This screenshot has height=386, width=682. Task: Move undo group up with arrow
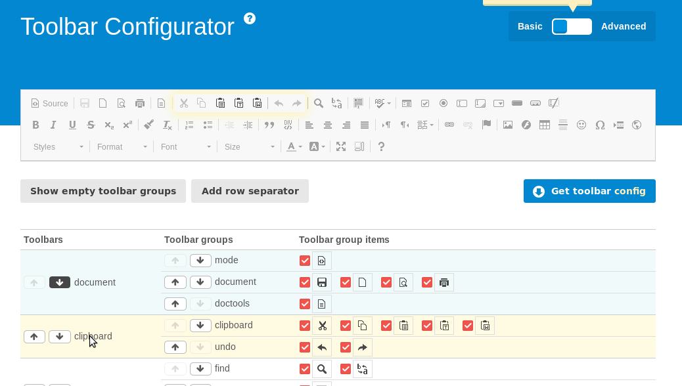coord(175,347)
